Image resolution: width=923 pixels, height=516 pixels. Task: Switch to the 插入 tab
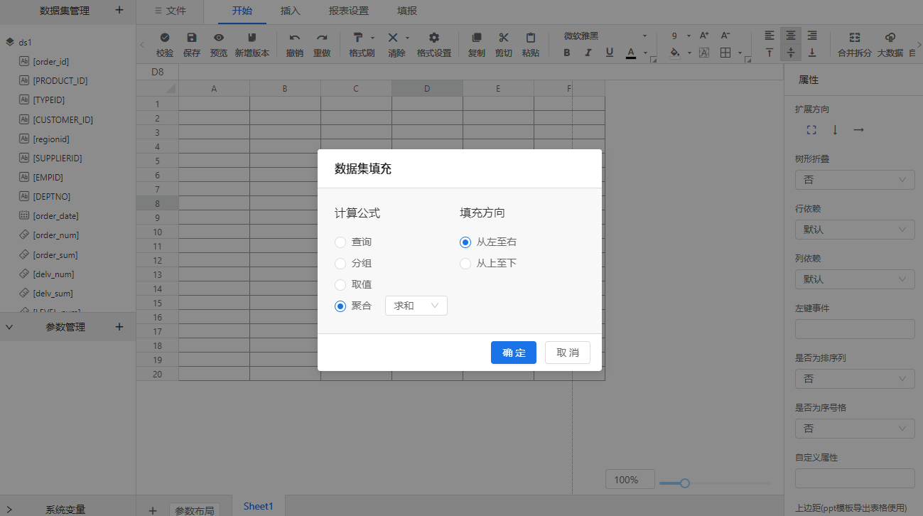pyautogui.click(x=290, y=11)
